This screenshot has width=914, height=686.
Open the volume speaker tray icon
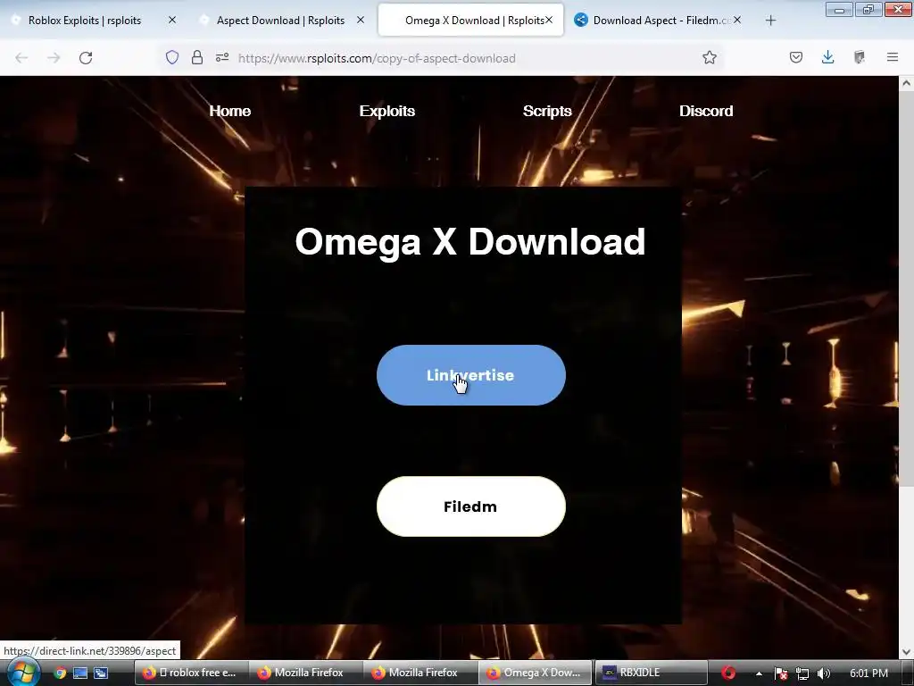pyautogui.click(x=824, y=673)
